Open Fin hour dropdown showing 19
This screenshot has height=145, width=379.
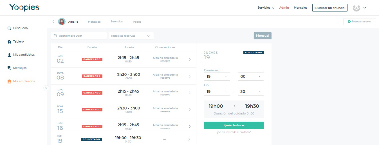click(217, 92)
